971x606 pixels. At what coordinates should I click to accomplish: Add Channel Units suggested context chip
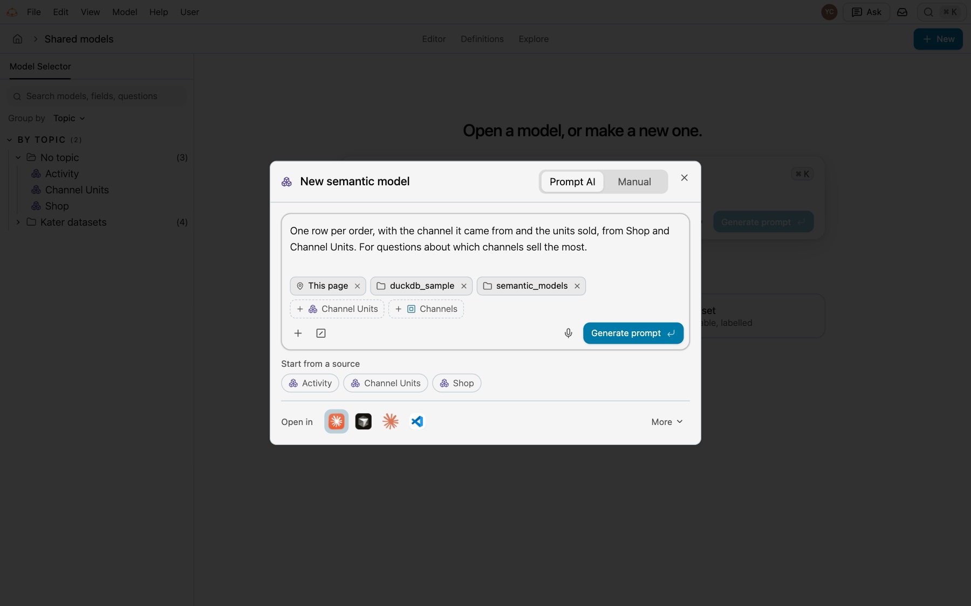point(337,309)
